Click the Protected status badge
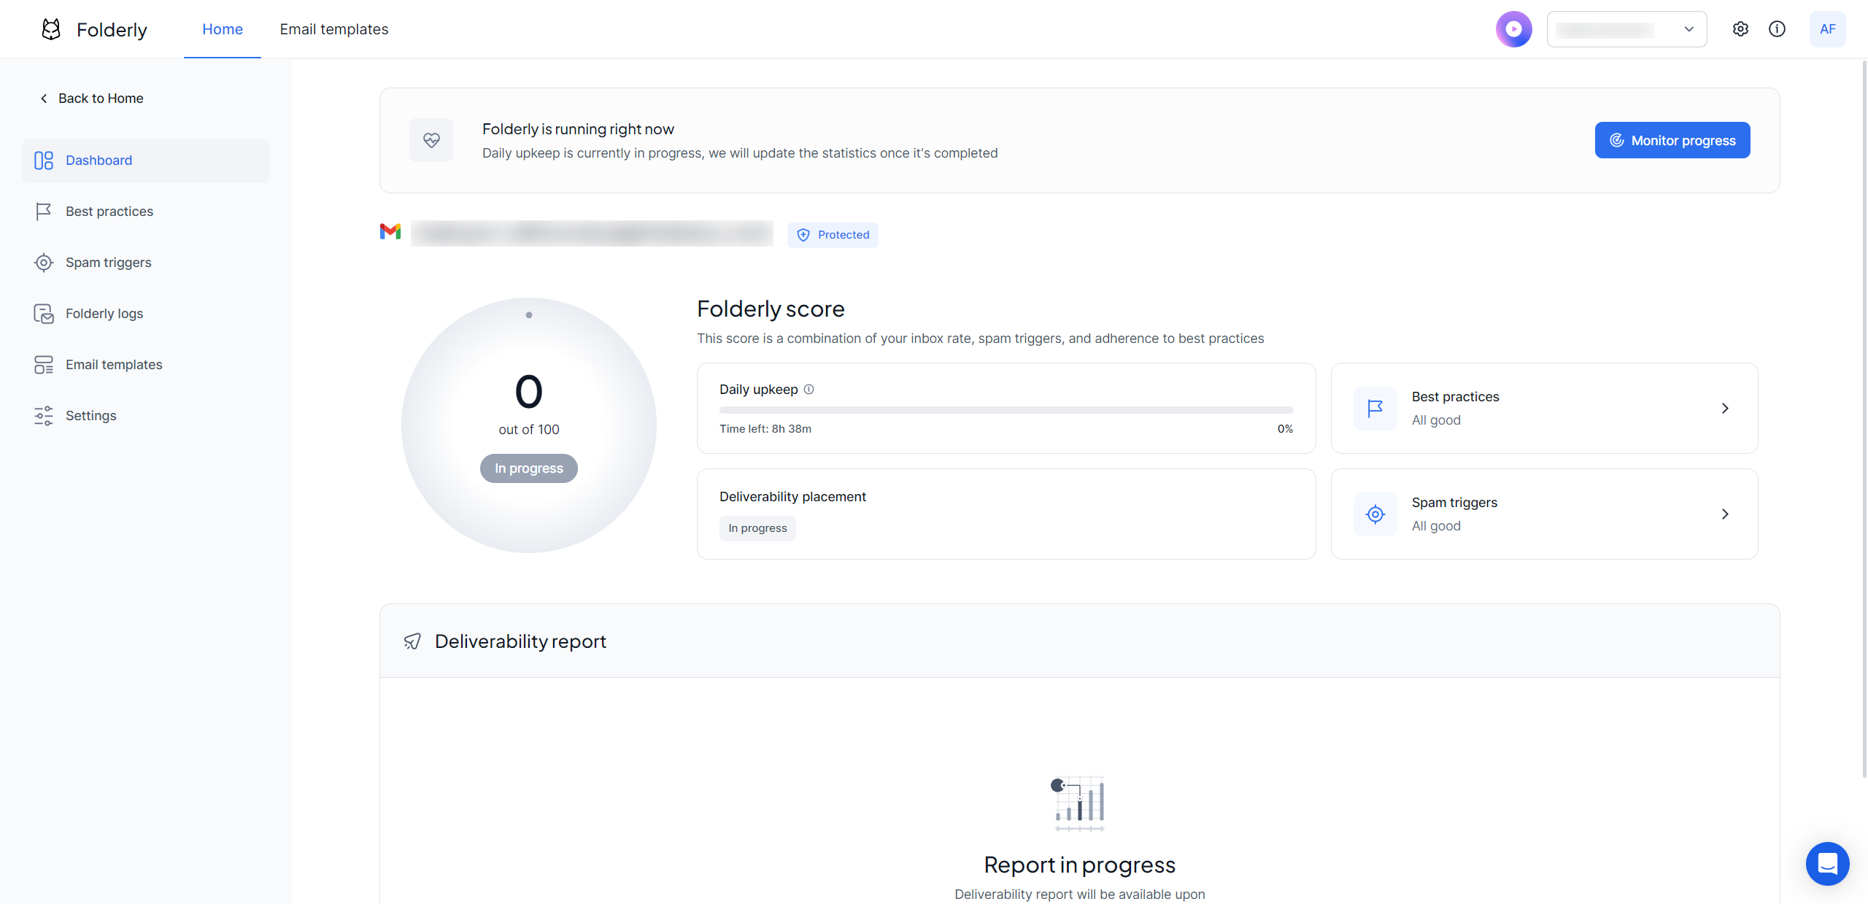This screenshot has width=1868, height=904. 833,235
